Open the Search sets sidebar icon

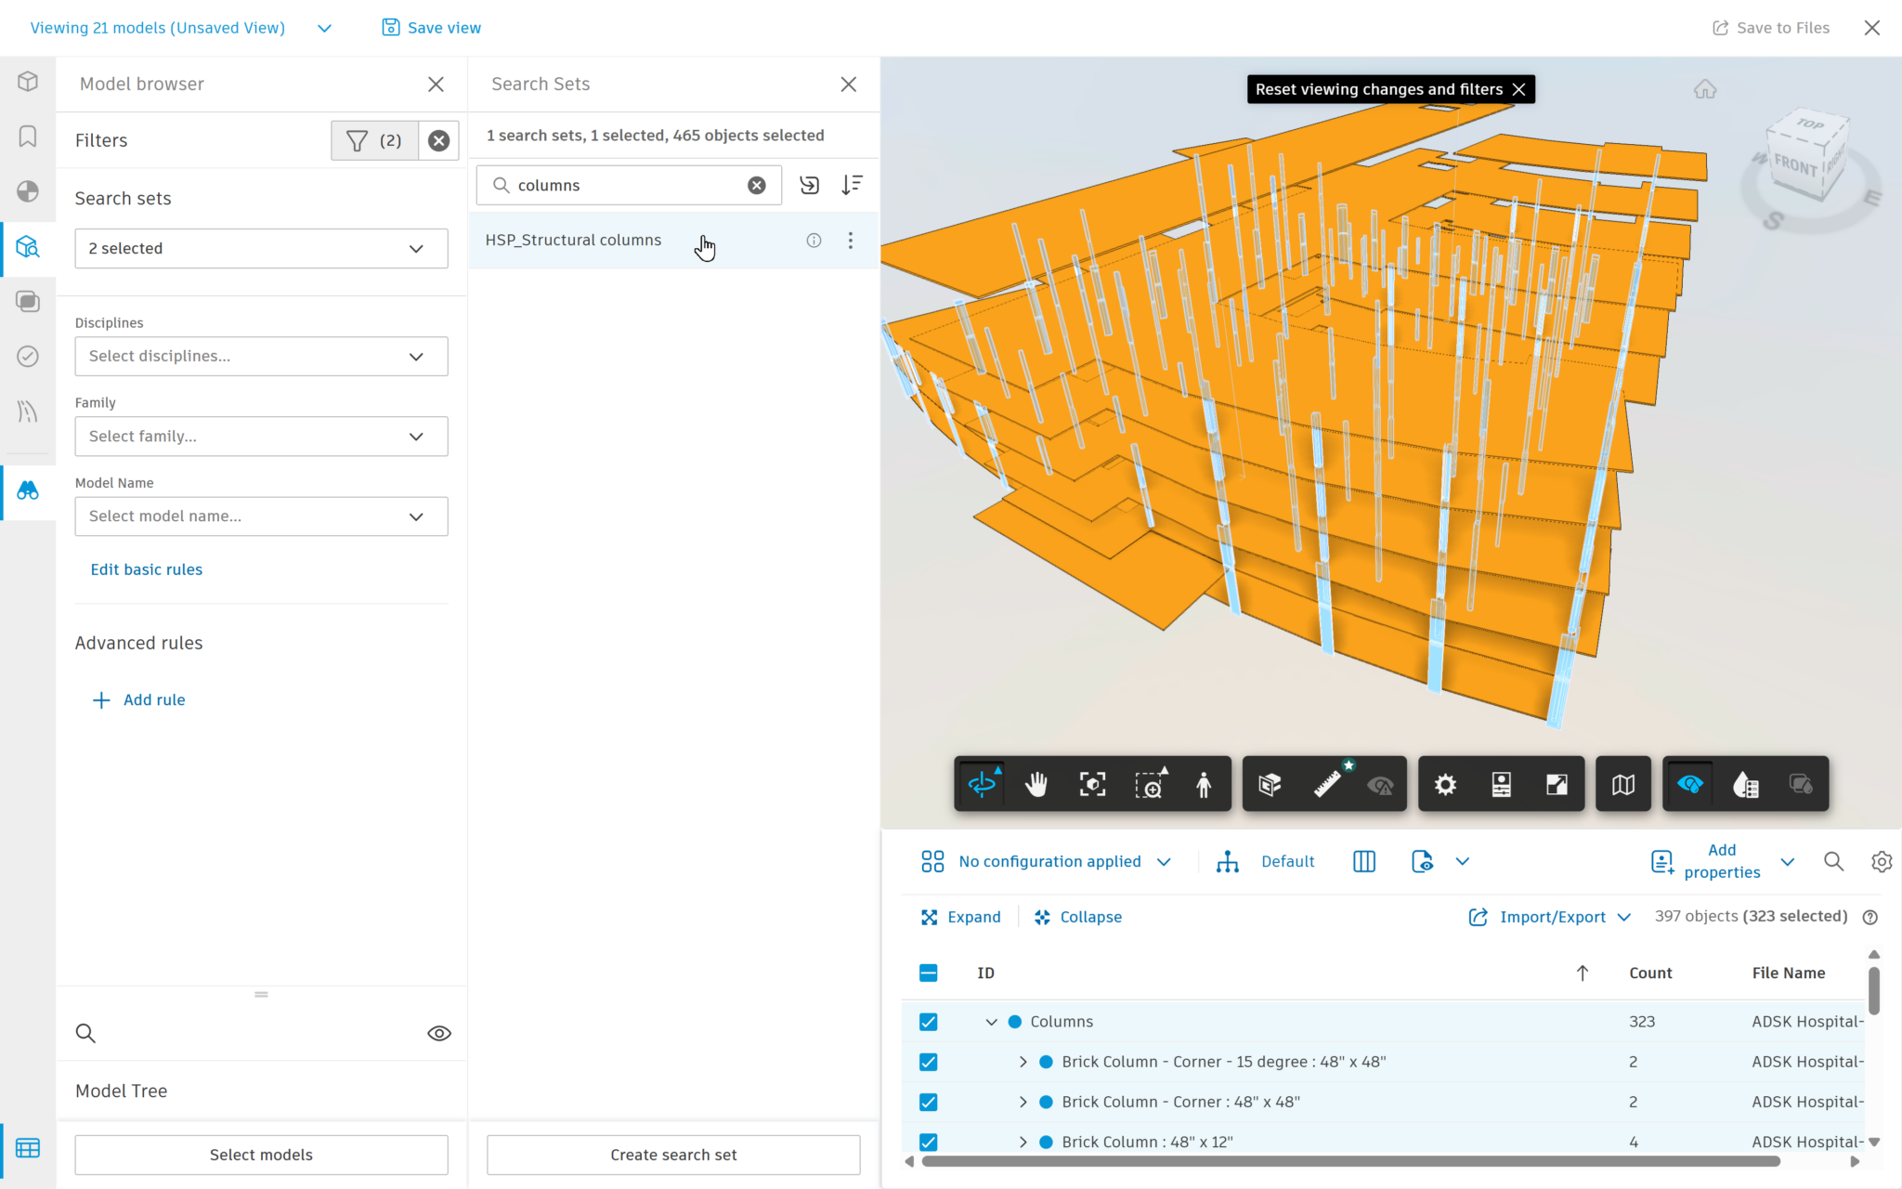pos(28,247)
